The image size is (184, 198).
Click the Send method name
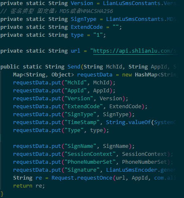74,67
